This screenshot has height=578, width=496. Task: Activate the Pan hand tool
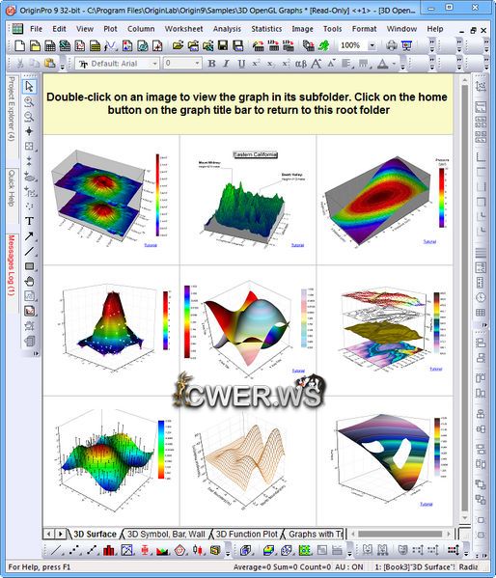click(29, 281)
